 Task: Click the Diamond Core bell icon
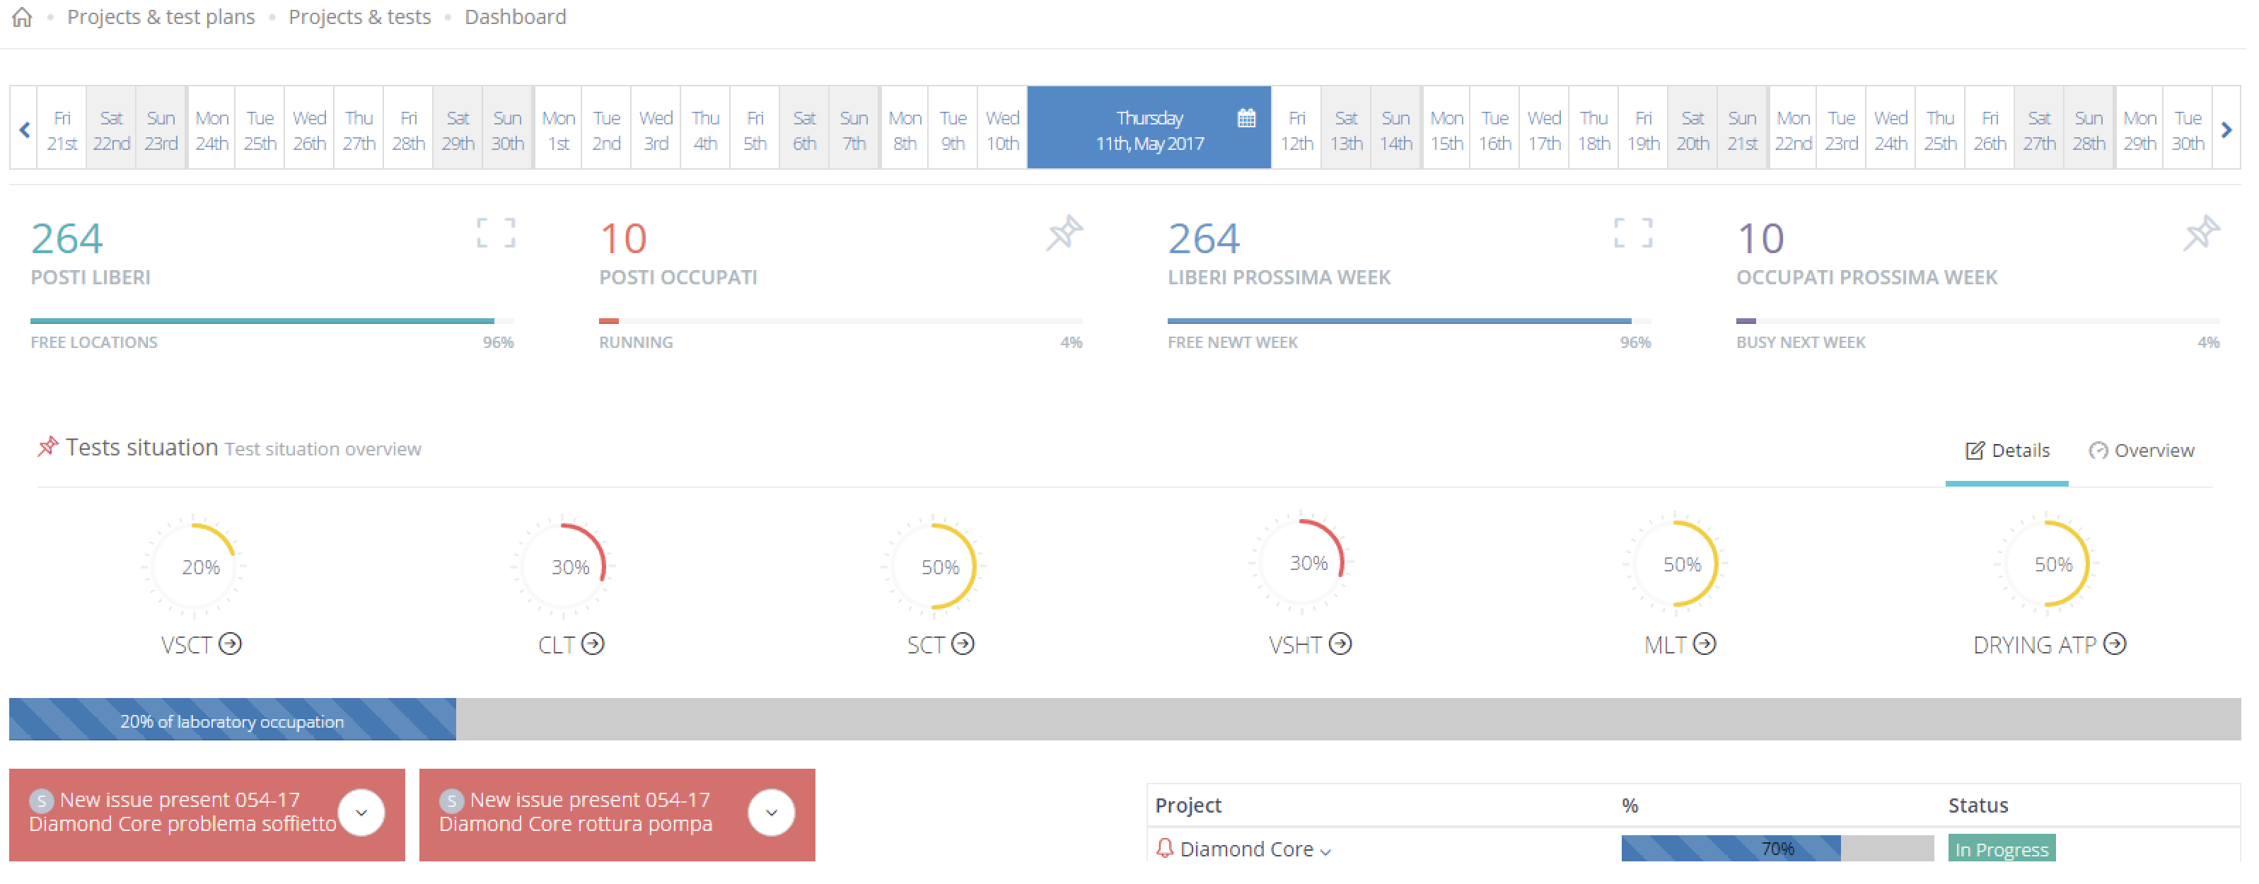pos(1165,848)
